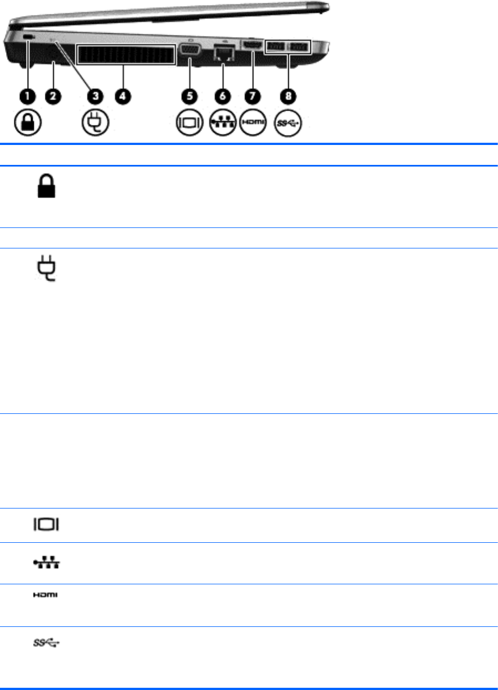The image size is (498, 690).
Task: Select the number 4 callout marker
Action: pyautogui.click(x=122, y=96)
